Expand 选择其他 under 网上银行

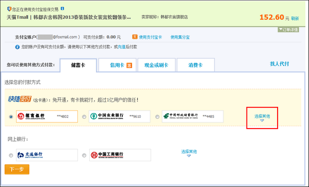(x=189, y=153)
